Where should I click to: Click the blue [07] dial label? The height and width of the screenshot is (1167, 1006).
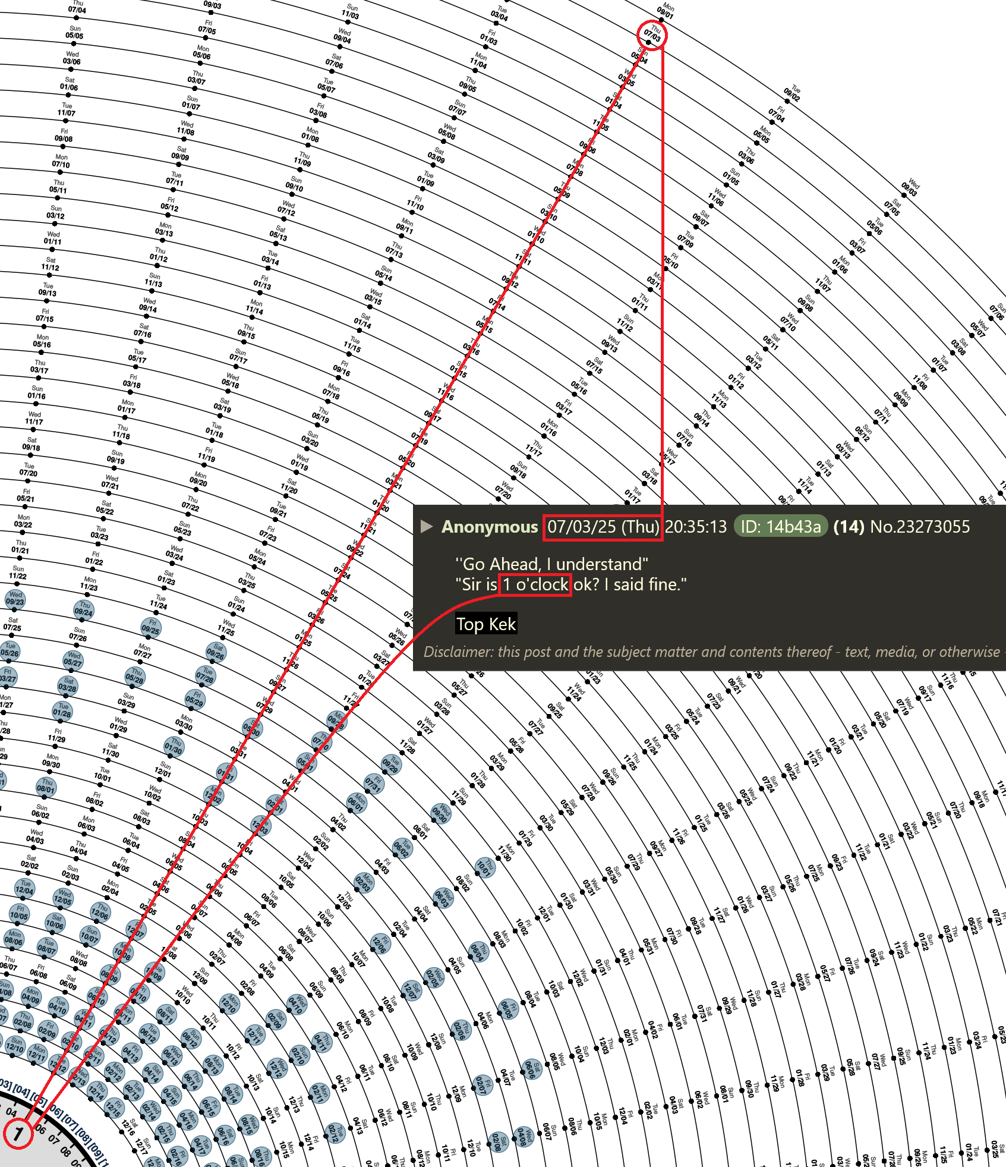point(71,1122)
